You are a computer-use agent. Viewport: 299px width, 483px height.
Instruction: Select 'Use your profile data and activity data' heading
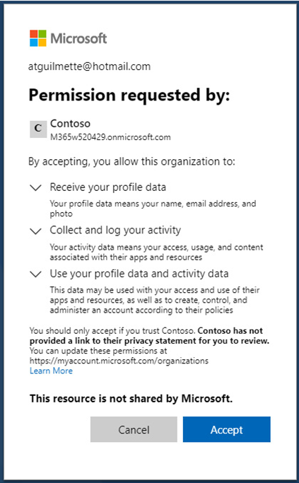pyautogui.click(x=139, y=274)
